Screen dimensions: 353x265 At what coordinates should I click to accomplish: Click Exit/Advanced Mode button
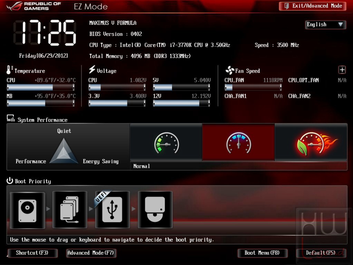click(x=313, y=6)
